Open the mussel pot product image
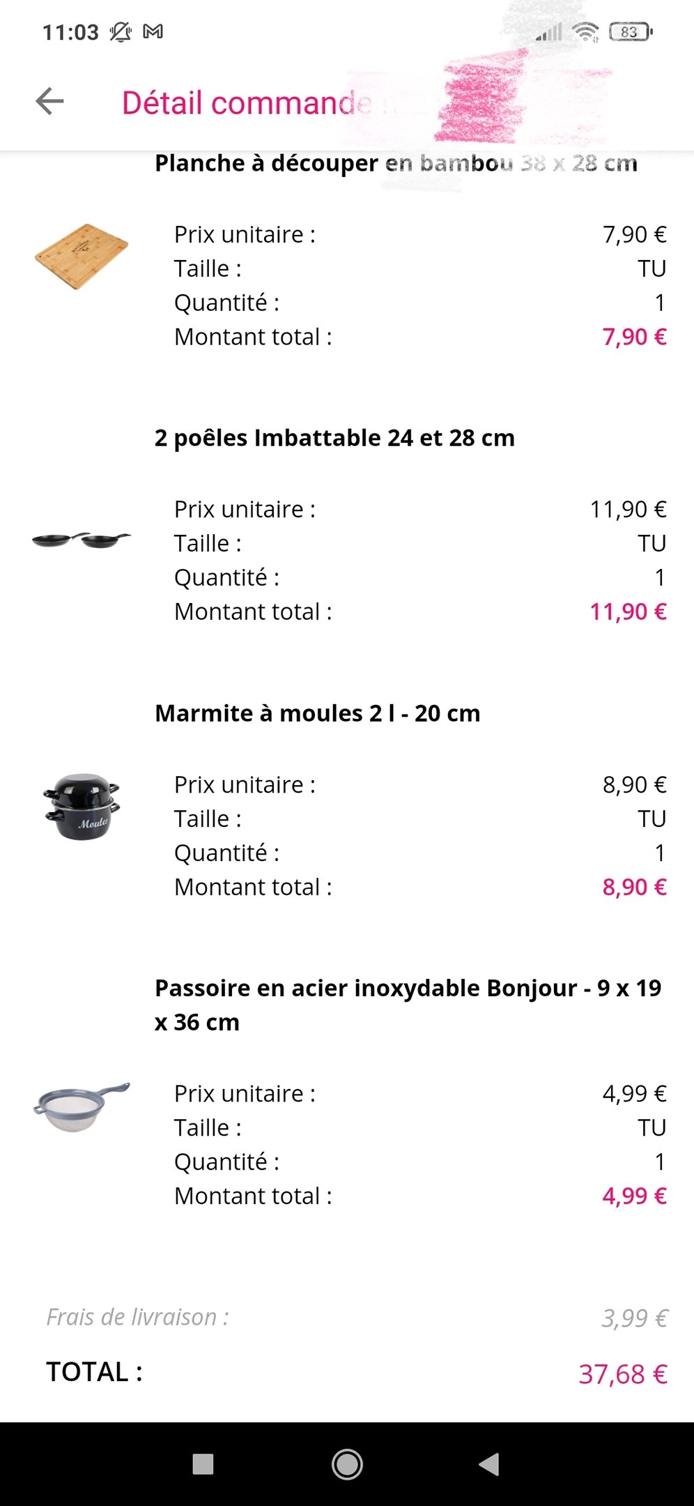Screen dimensions: 694x1506 82,807
